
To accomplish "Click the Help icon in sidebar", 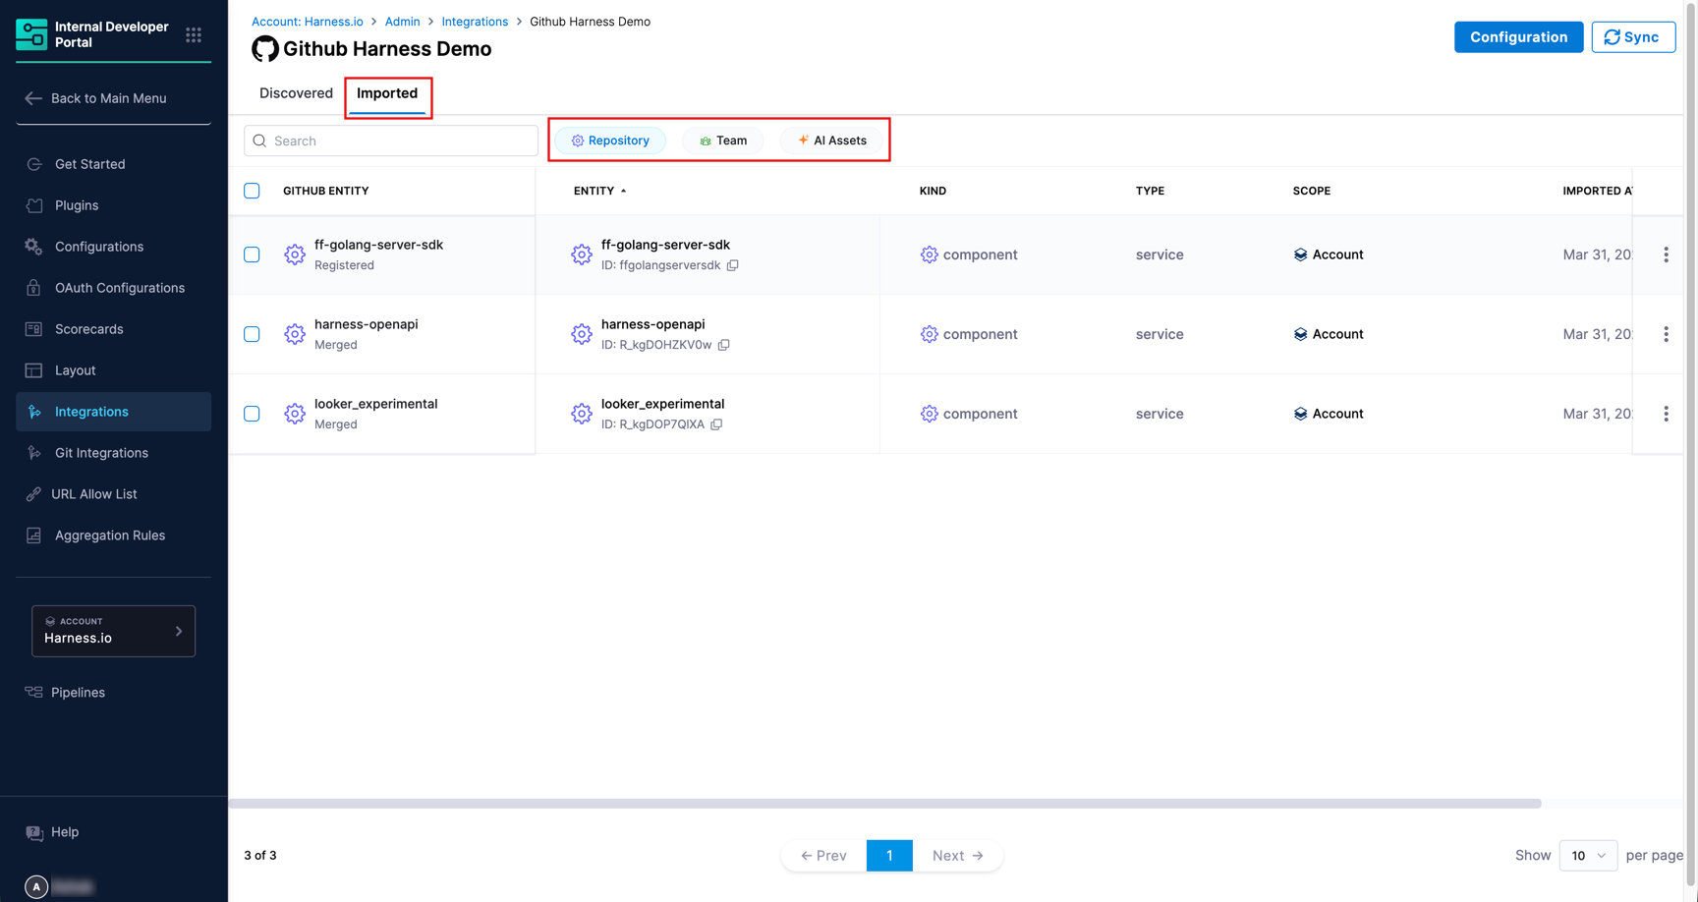I will pyautogui.click(x=34, y=832).
